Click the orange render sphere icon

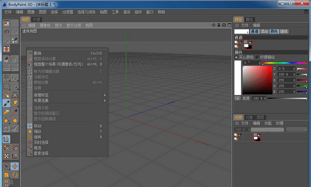[x=6, y=49]
